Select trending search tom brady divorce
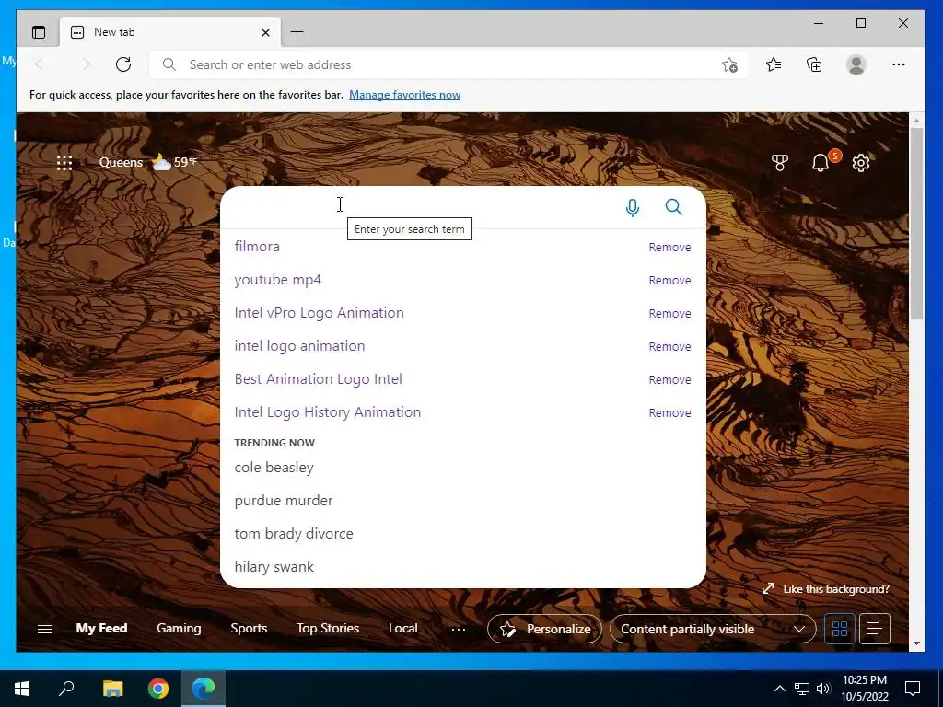The width and height of the screenshot is (943, 707). (294, 534)
